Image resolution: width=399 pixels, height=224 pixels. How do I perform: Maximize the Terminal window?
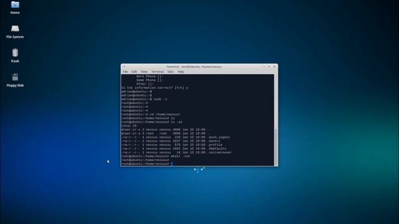point(269,67)
